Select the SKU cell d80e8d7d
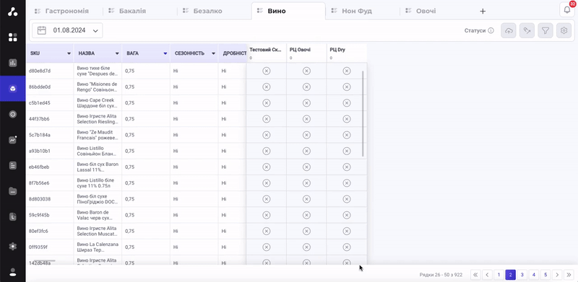The width and height of the screenshot is (578, 282). [x=50, y=71]
